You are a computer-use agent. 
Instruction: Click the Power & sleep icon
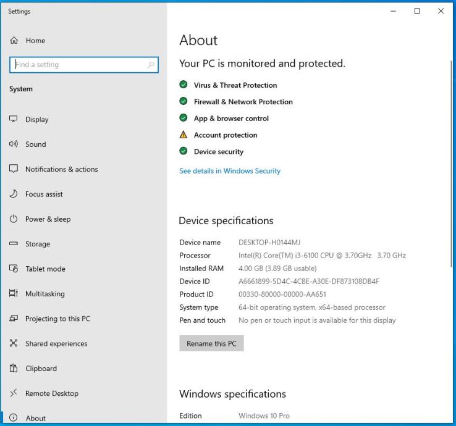pyautogui.click(x=14, y=219)
